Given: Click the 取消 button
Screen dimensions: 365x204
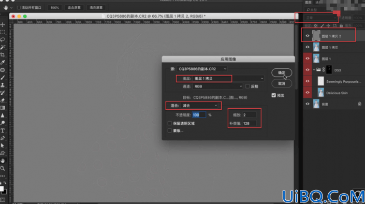Looking at the screenshot, I should (282, 83).
